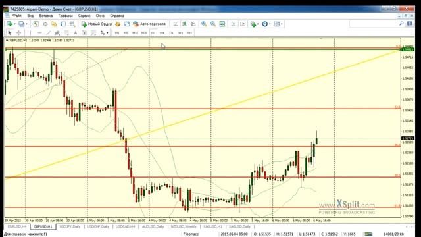This screenshot has width=421, height=237.
Task: Select the Text Label tool T
Action: pos(84,33)
